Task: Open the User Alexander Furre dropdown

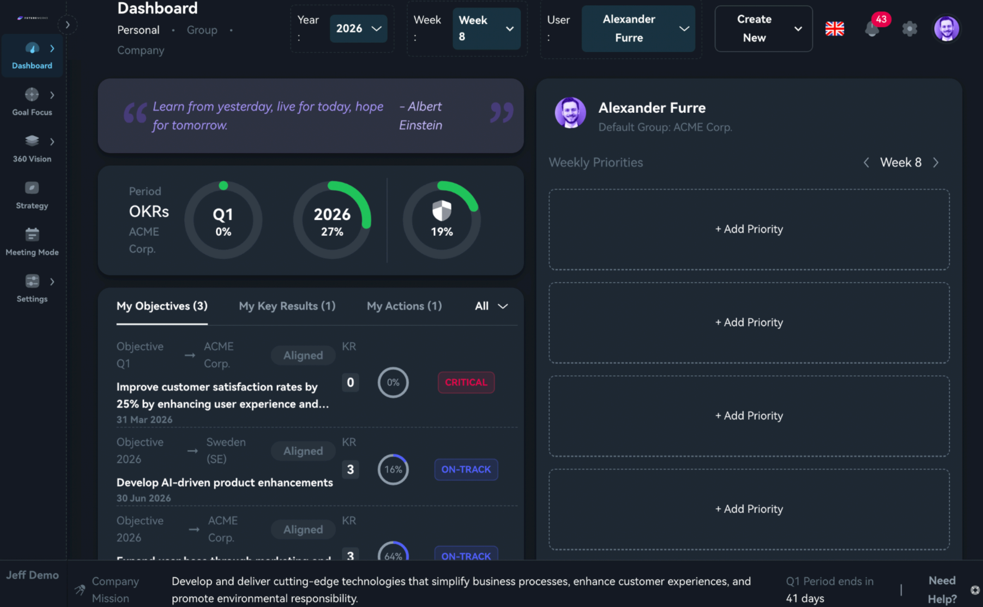Action: click(x=638, y=29)
